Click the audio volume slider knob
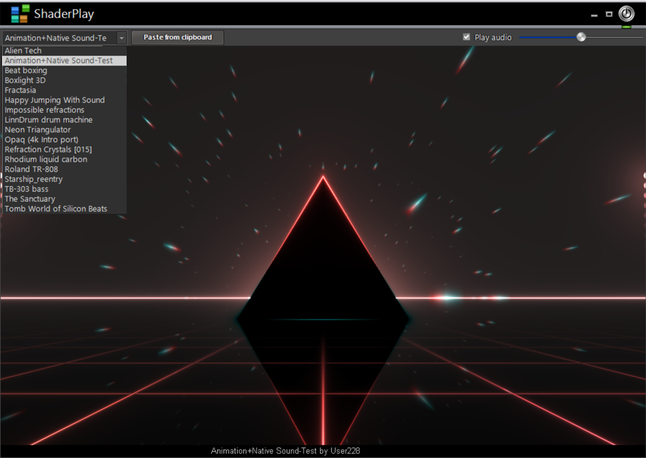The height and width of the screenshot is (458, 646). [x=581, y=37]
